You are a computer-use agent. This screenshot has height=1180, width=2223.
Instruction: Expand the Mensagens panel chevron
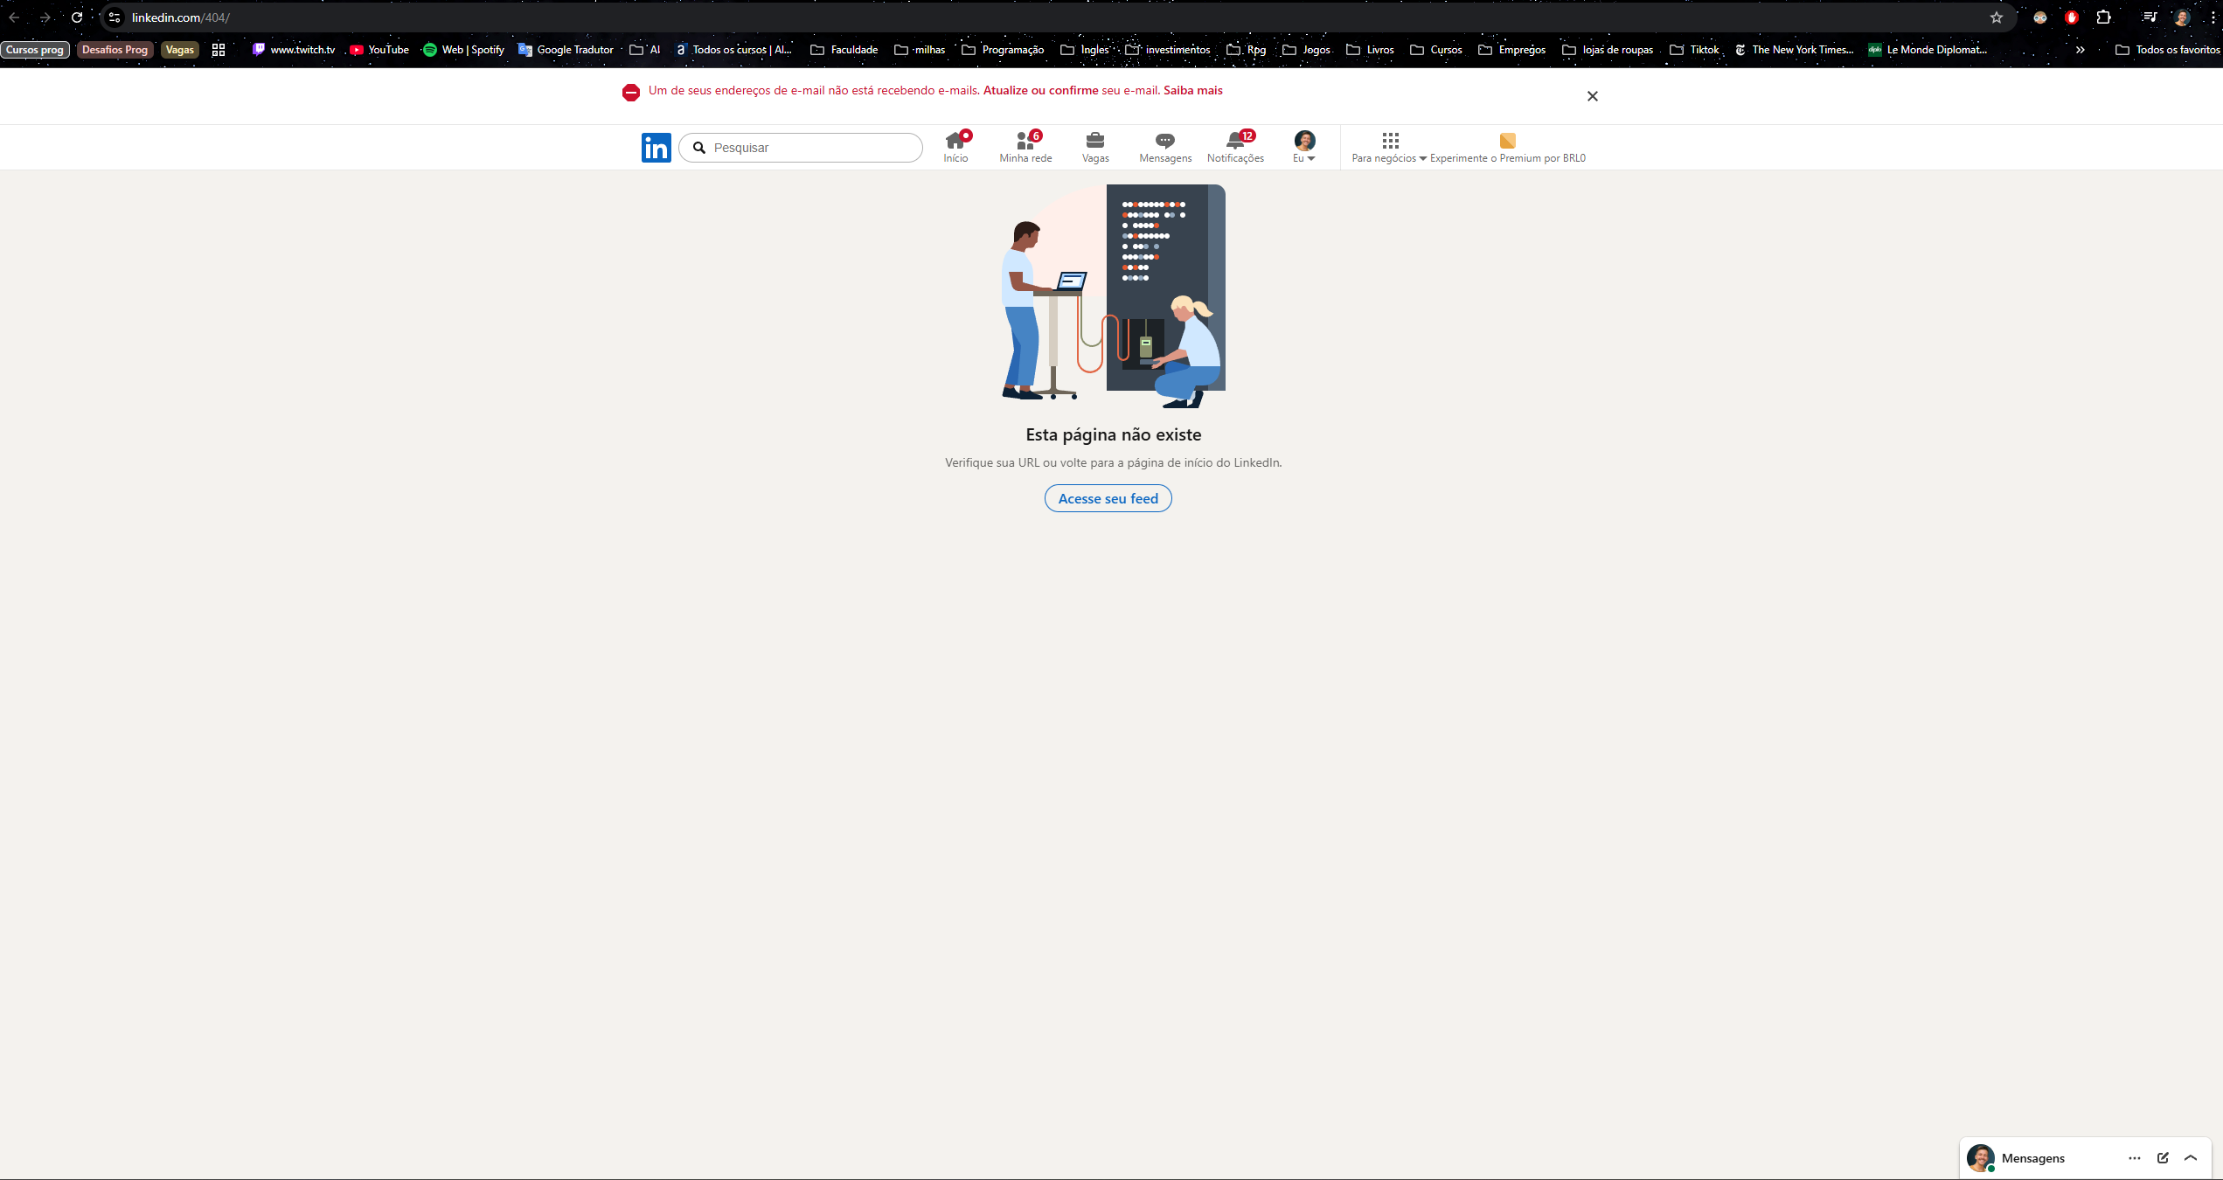[2191, 1157]
